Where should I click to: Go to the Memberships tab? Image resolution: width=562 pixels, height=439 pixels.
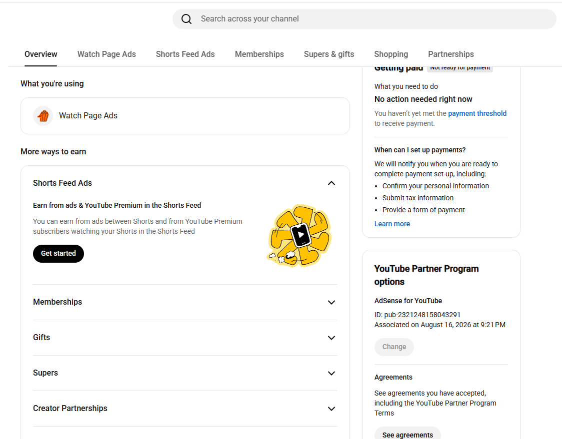(x=259, y=54)
